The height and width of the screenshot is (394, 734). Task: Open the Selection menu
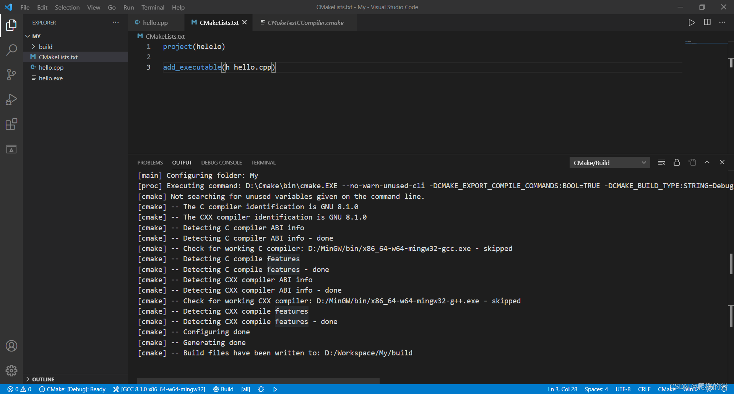pos(67,7)
